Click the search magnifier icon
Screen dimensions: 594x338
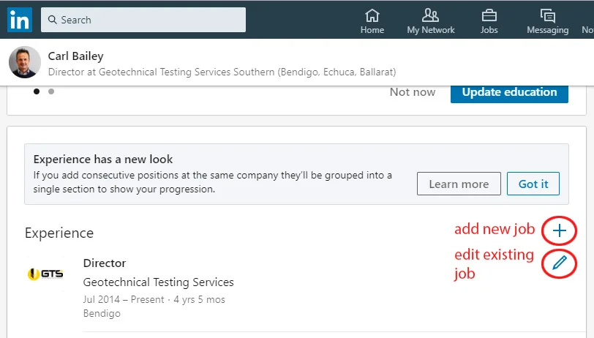pos(52,20)
